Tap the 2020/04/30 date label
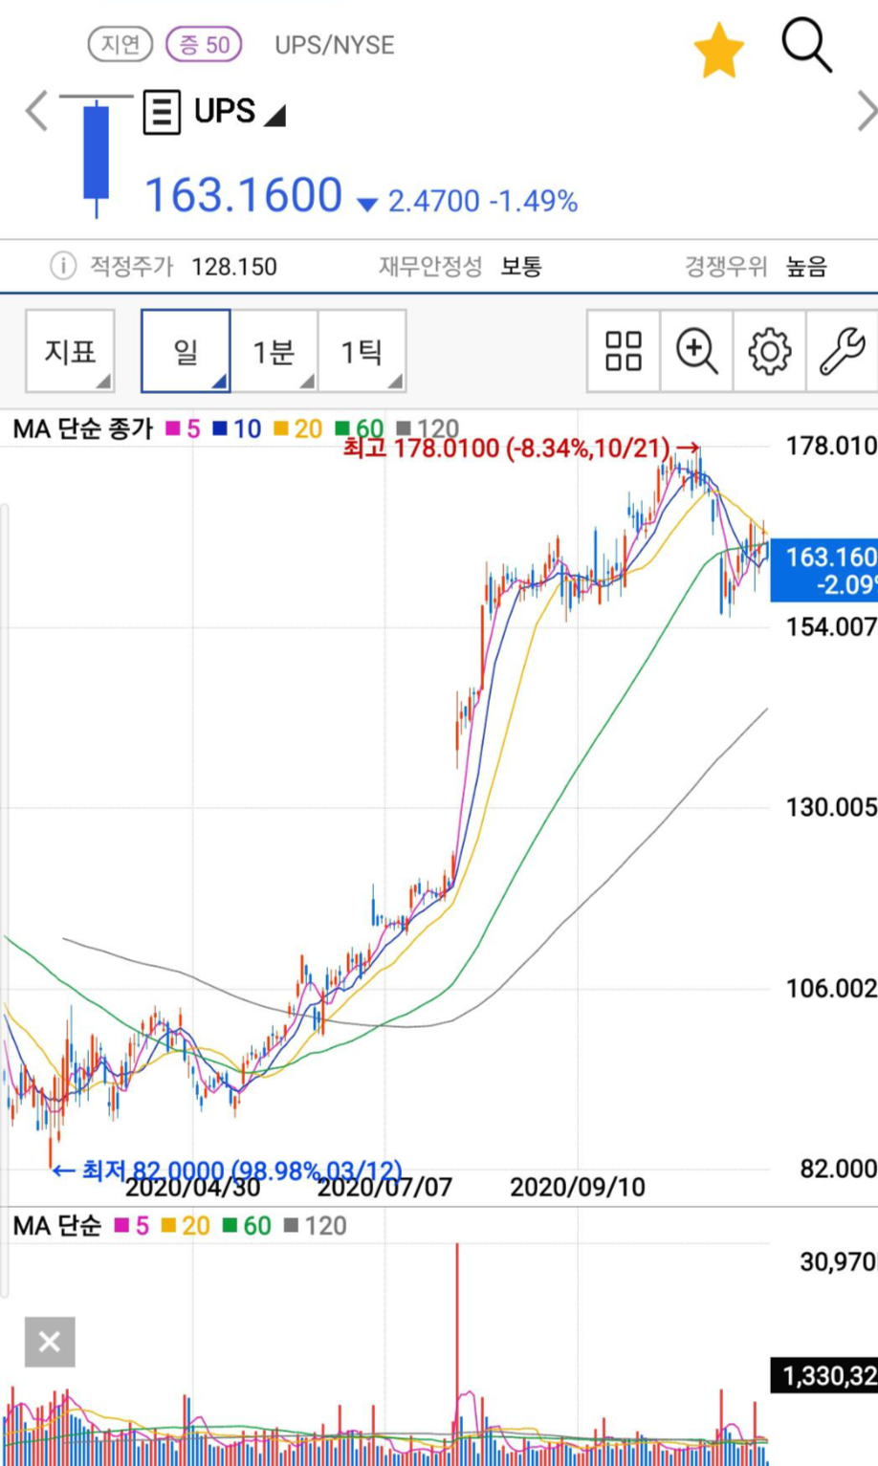Image resolution: width=878 pixels, height=1466 pixels. pos(192,1188)
